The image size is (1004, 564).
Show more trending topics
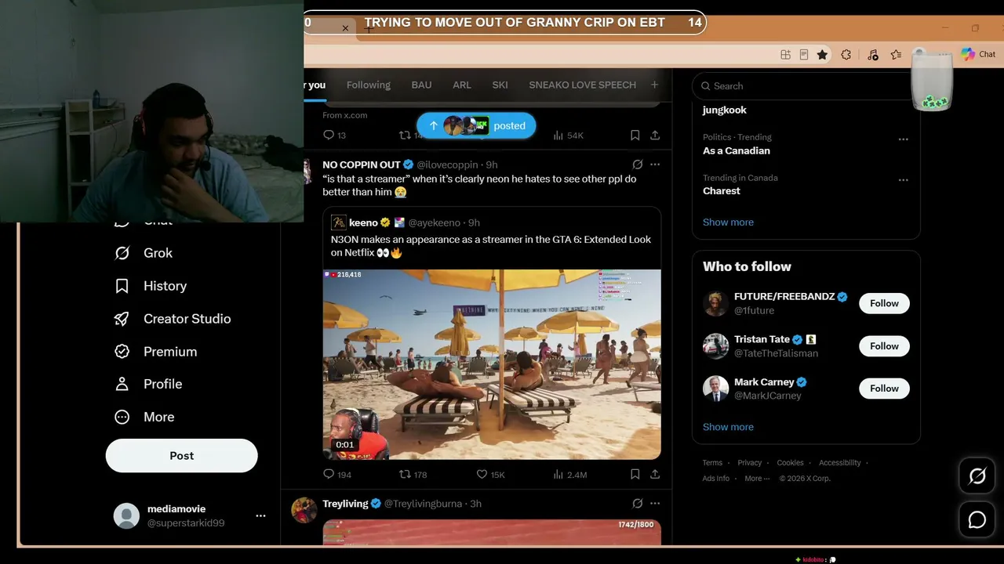(728, 222)
